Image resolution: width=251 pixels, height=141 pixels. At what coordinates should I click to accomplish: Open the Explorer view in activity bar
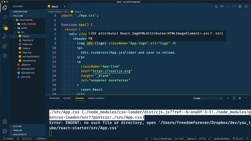point(5,7)
